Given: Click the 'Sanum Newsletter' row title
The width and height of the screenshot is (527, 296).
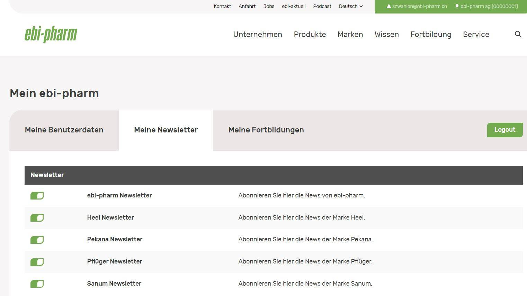Looking at the screenshot, I should (114, 284).
